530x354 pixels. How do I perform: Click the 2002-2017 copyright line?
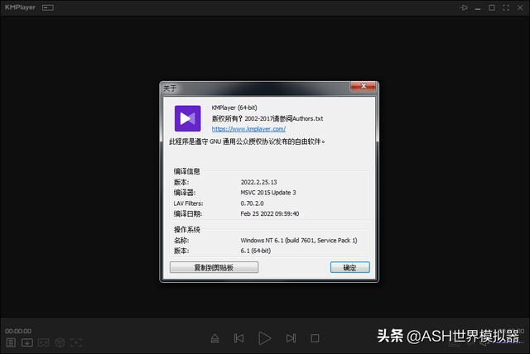pos(267,118)
